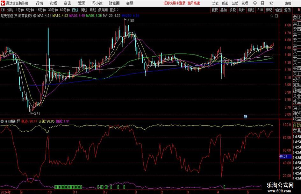Click the 通达信 red logo icon
Image resolution: width=301 pixels, height=194 pixels.
pos(3,3)
